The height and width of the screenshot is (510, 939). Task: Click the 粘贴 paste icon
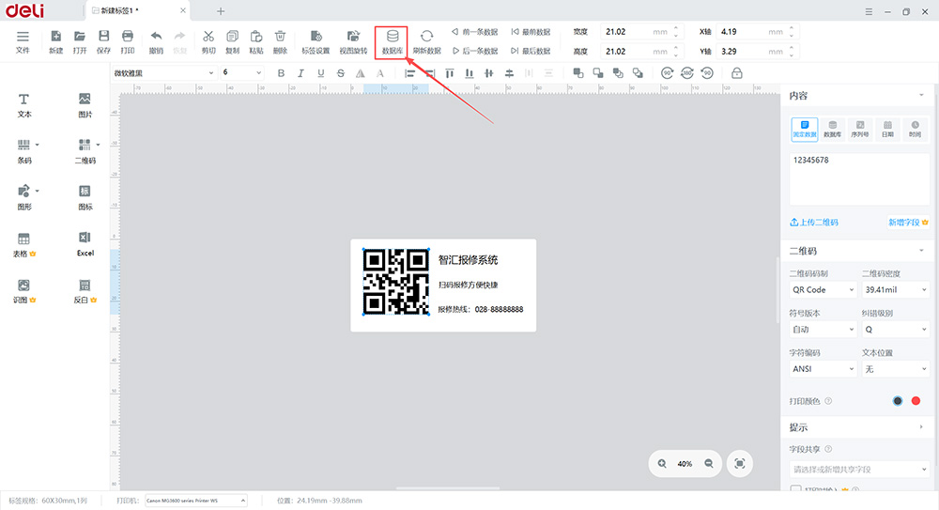(x=256, y=42)
